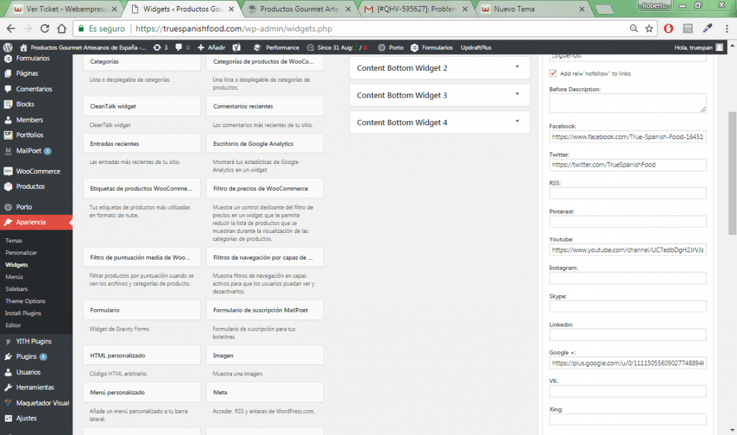The width and height of the screenshot is (737, 435).
Task: Close the Widgets browser tab
Action: [x=231, y=9]
